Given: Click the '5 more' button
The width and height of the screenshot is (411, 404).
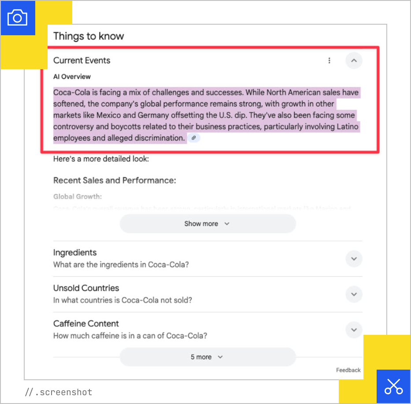Looking at the screenshot, I should click(207, 357).
